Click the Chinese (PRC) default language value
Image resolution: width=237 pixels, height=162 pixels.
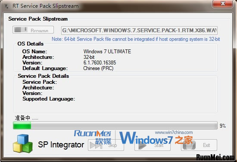click(98, 68)
